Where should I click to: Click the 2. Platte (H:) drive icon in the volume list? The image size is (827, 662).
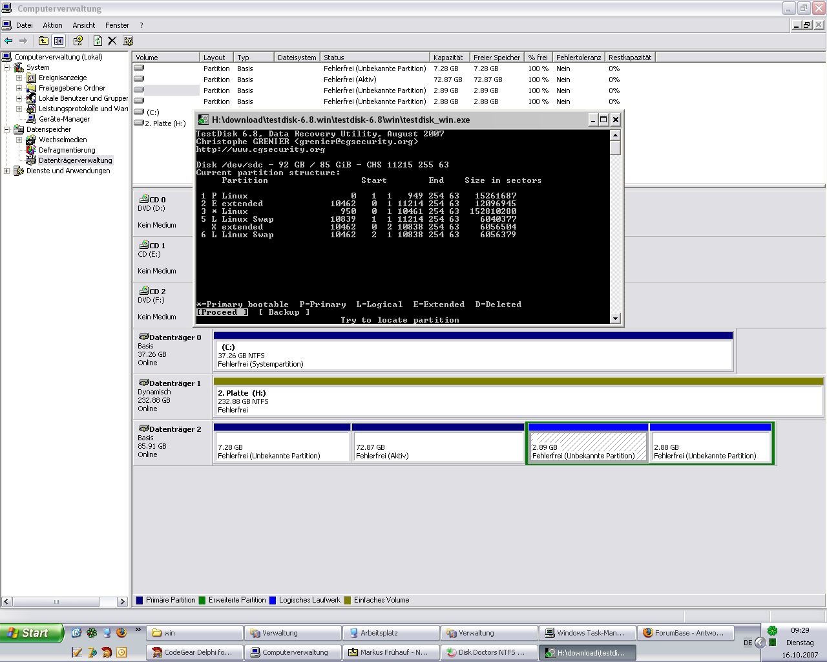pos(139,123)
